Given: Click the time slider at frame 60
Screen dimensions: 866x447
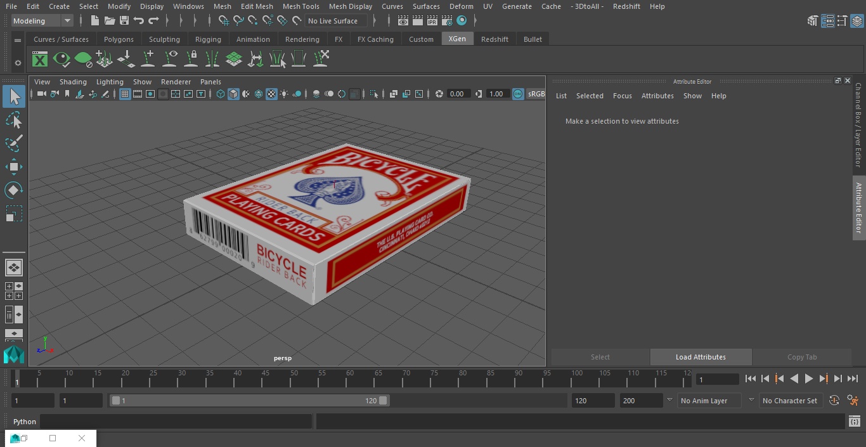Looking at the screenshot, I should (x=350, y=379).
